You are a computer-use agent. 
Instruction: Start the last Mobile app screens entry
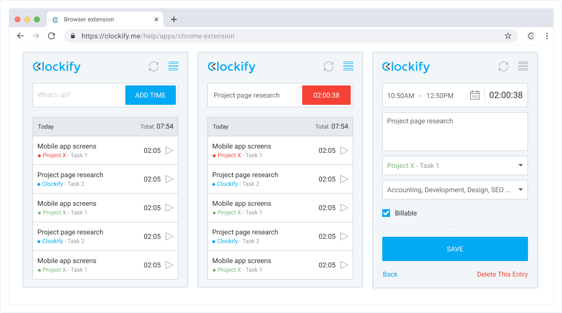point(169,265)
